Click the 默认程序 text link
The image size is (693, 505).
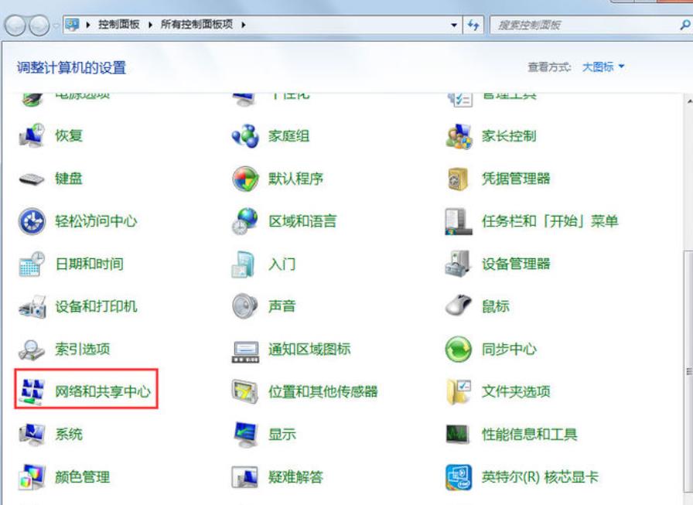(x=295, y=179)
